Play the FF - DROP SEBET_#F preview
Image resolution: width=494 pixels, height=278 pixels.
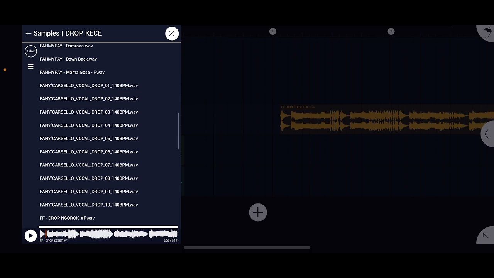tap(30, 236)
